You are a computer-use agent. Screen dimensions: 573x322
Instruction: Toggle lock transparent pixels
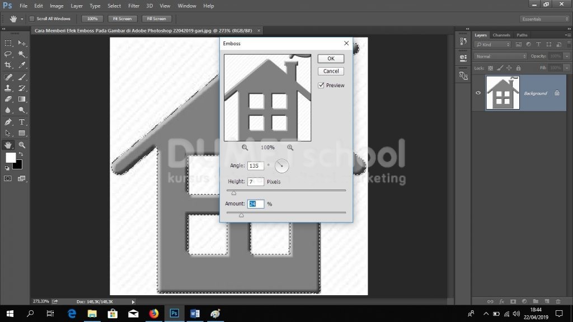point(490,68)
